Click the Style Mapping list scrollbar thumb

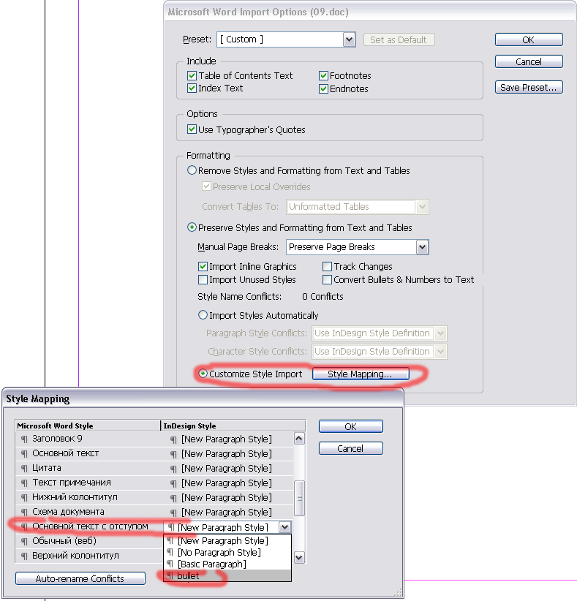[299, 499]
